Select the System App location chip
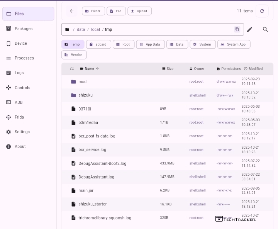This screenshot has height=229, width=278. [x=234, y=44]
